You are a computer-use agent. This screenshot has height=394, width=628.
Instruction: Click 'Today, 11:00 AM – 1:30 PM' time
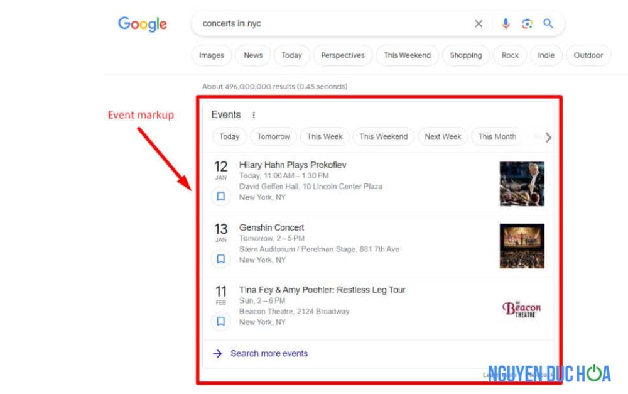(284, 175)
